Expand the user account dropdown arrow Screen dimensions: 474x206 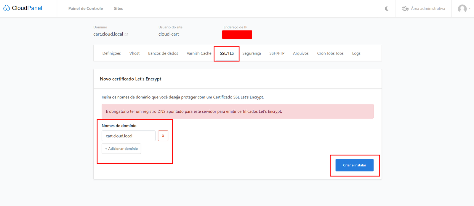coord(470,8)
